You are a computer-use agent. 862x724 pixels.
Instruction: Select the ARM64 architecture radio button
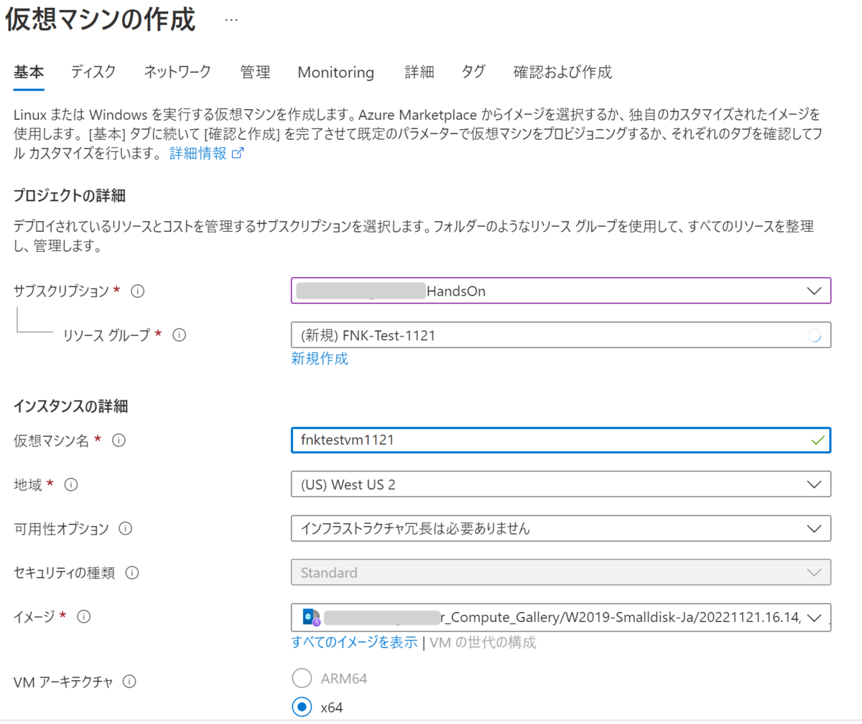coord(302,678)
